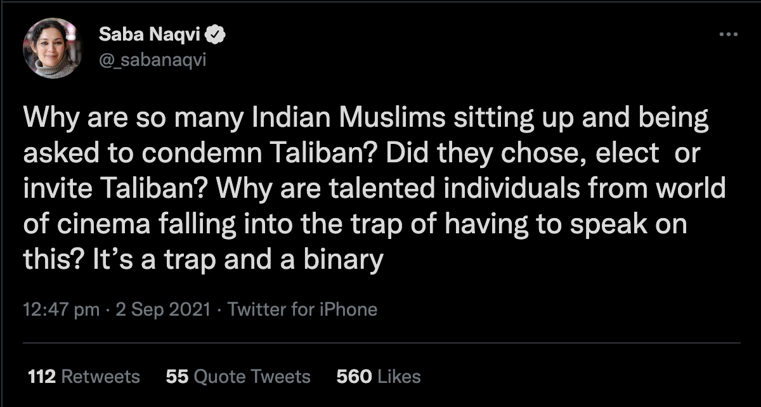See who gave the 560 Likes
The height and width of the screenshot is (407, 761).
(x=378, y=377)
